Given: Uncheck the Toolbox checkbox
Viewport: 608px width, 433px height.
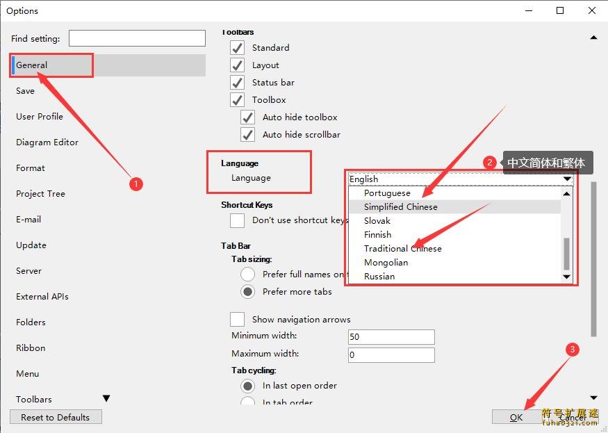Looking at the screenshot, I should pos(237,99).
